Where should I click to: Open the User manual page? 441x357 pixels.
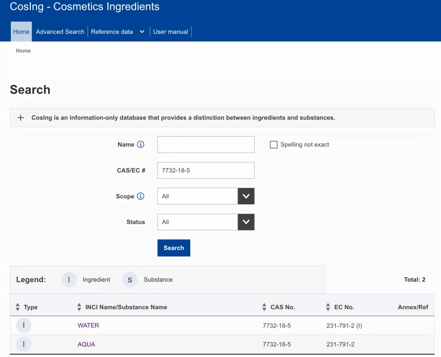click(x=171, y=32)
